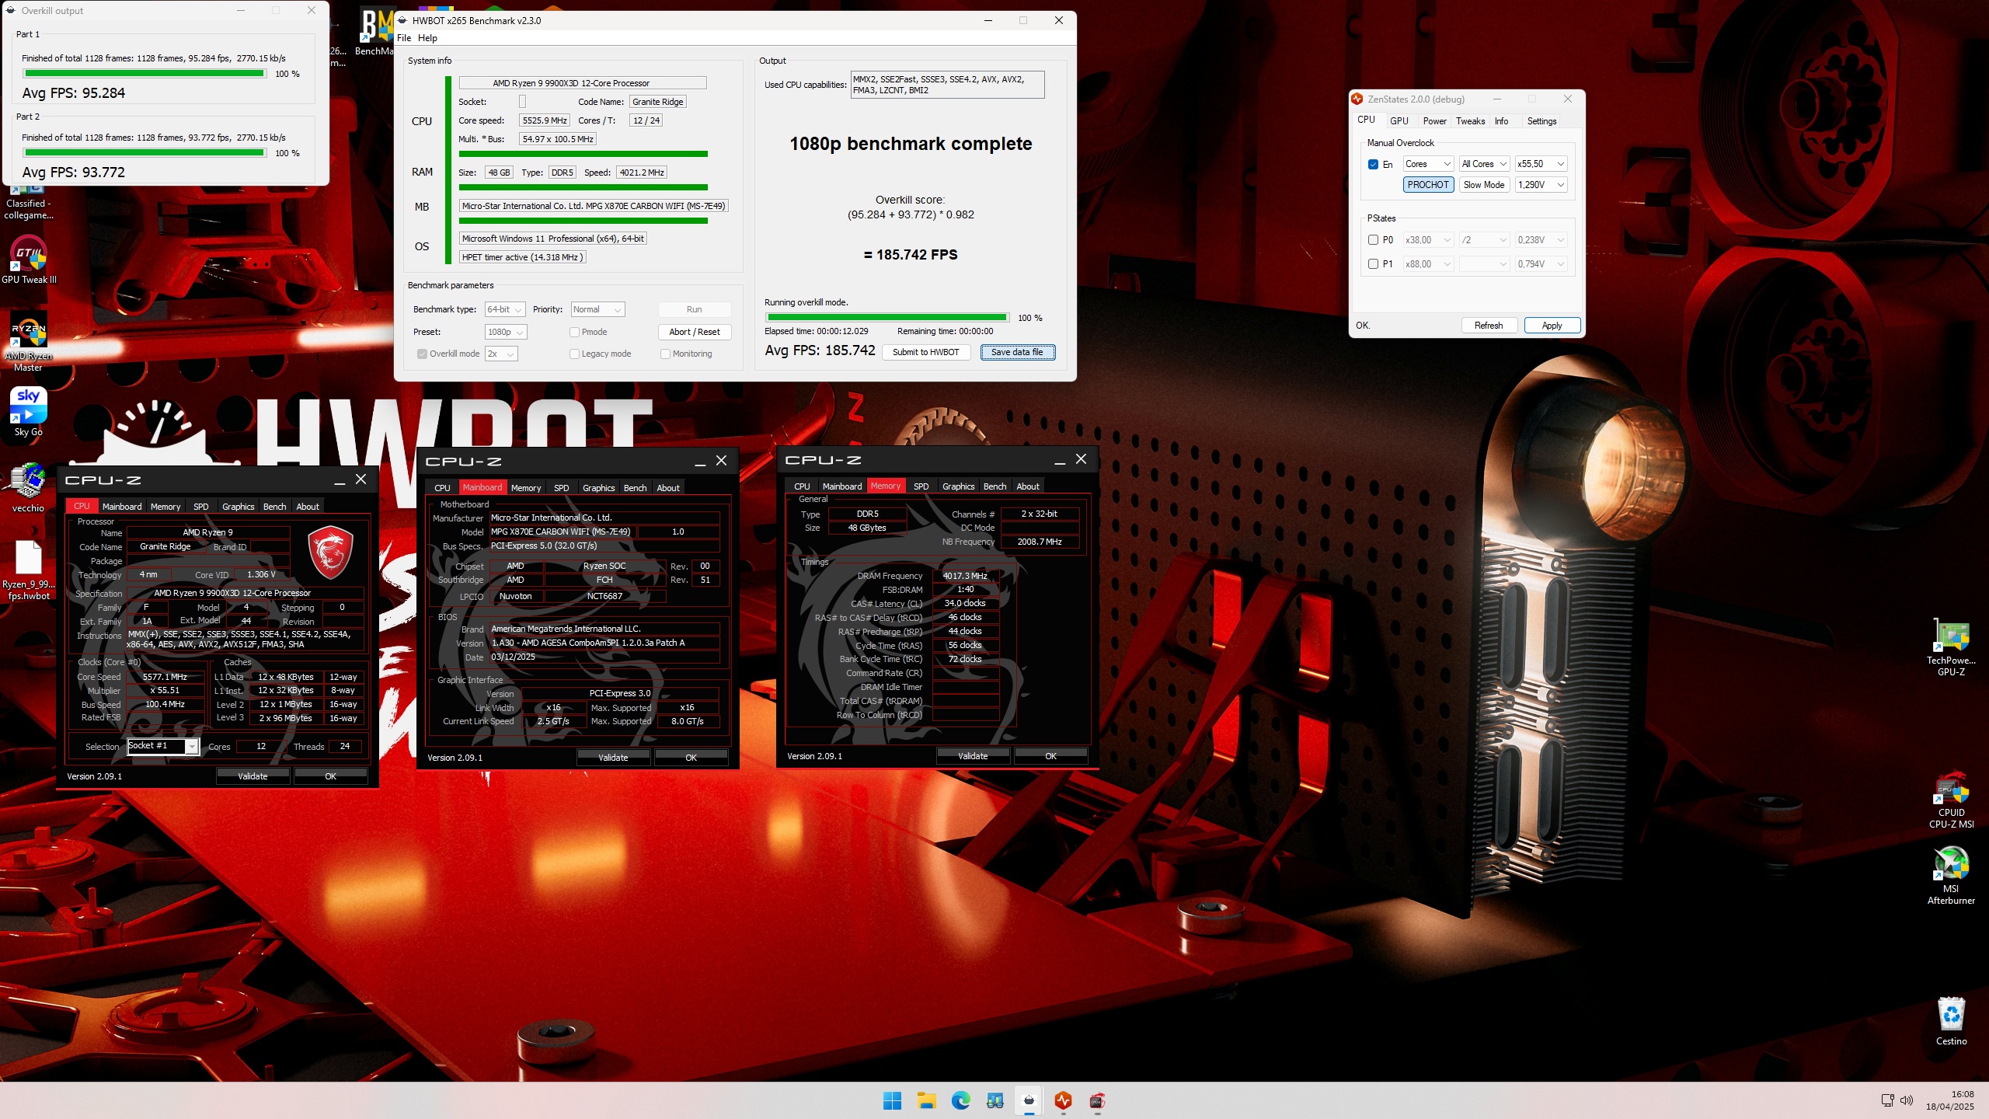Enable the Pmode checkbox

coord(574,332)
